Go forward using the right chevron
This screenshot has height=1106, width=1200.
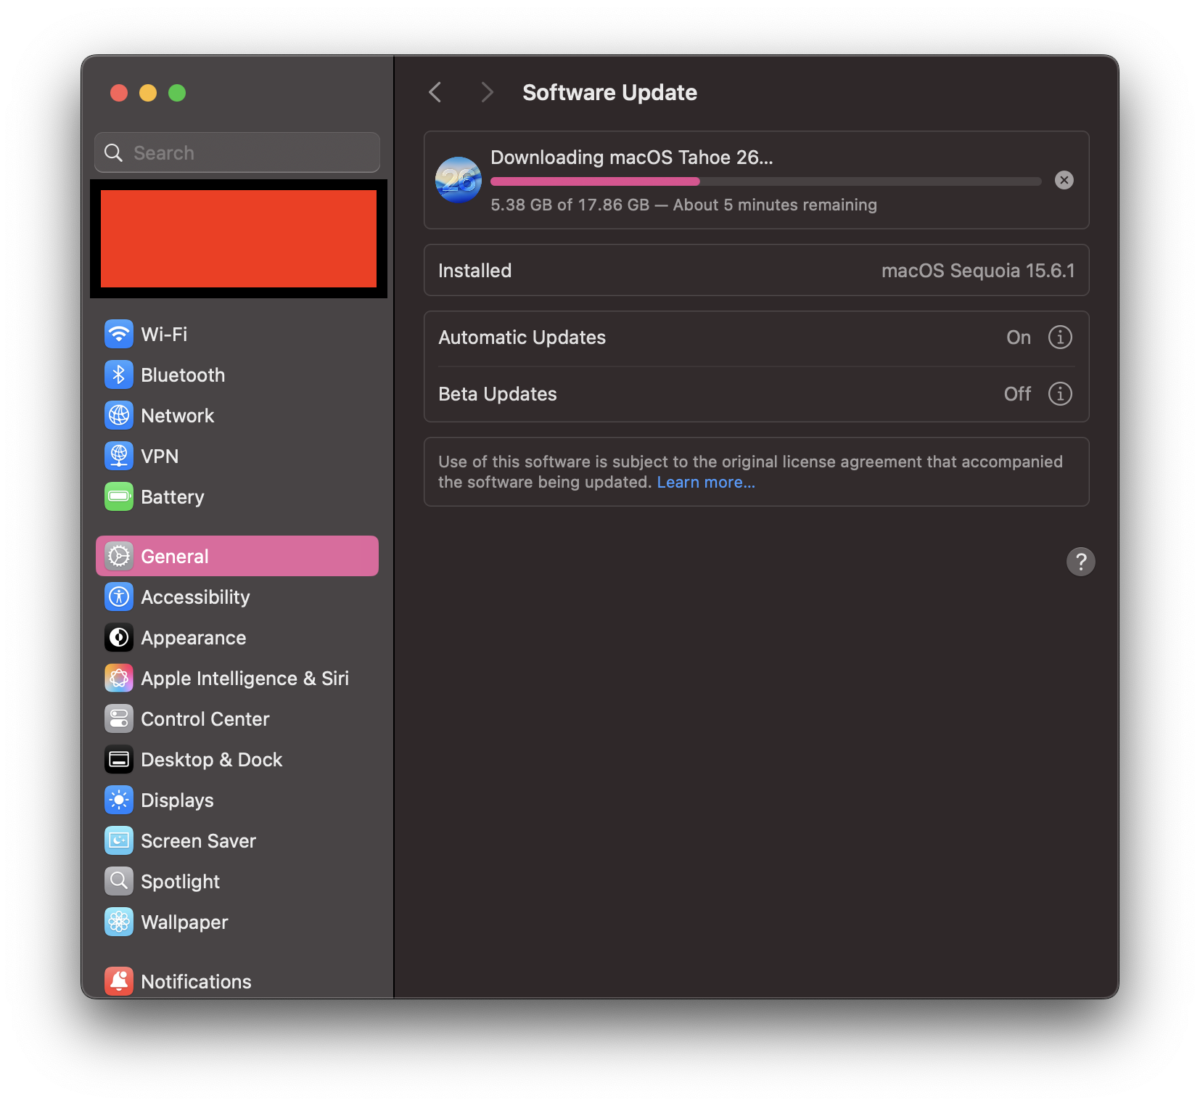coord(487,92)
